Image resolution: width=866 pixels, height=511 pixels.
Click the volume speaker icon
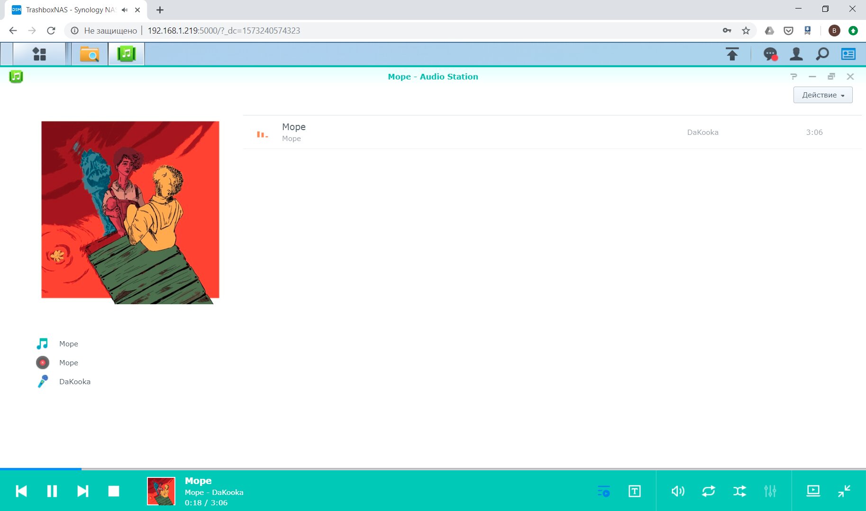coord(678,491)
